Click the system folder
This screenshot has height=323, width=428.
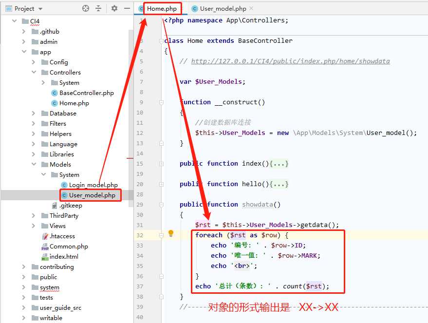(49, 287)
